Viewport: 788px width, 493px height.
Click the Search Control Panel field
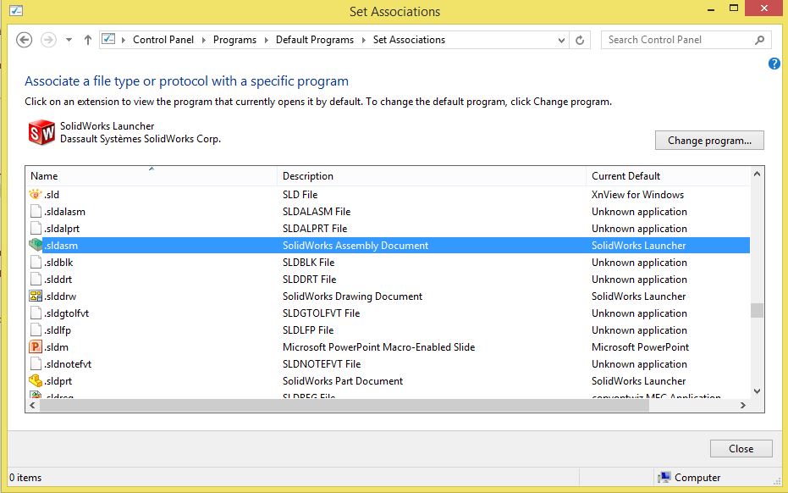coord(677,40)
